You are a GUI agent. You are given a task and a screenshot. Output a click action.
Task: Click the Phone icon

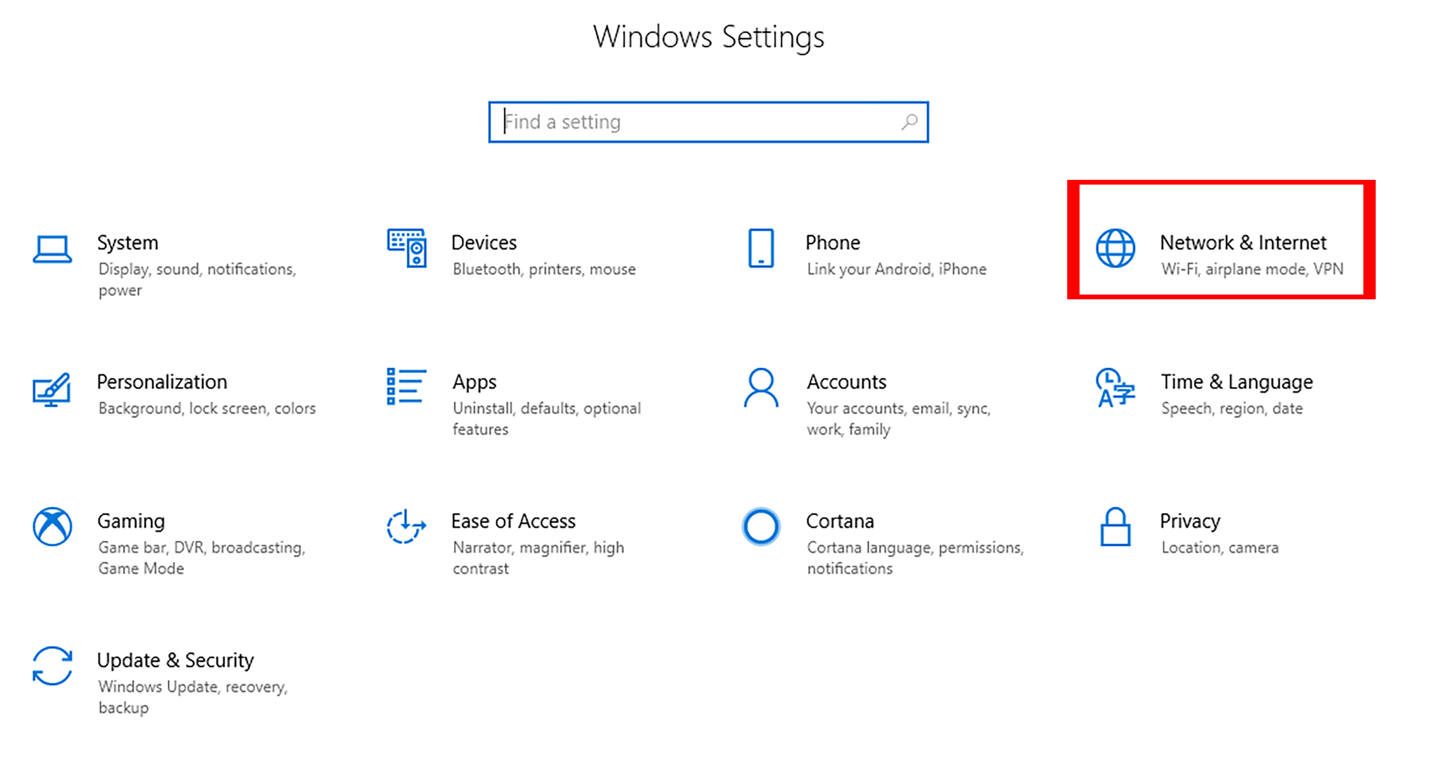(761, 248)
